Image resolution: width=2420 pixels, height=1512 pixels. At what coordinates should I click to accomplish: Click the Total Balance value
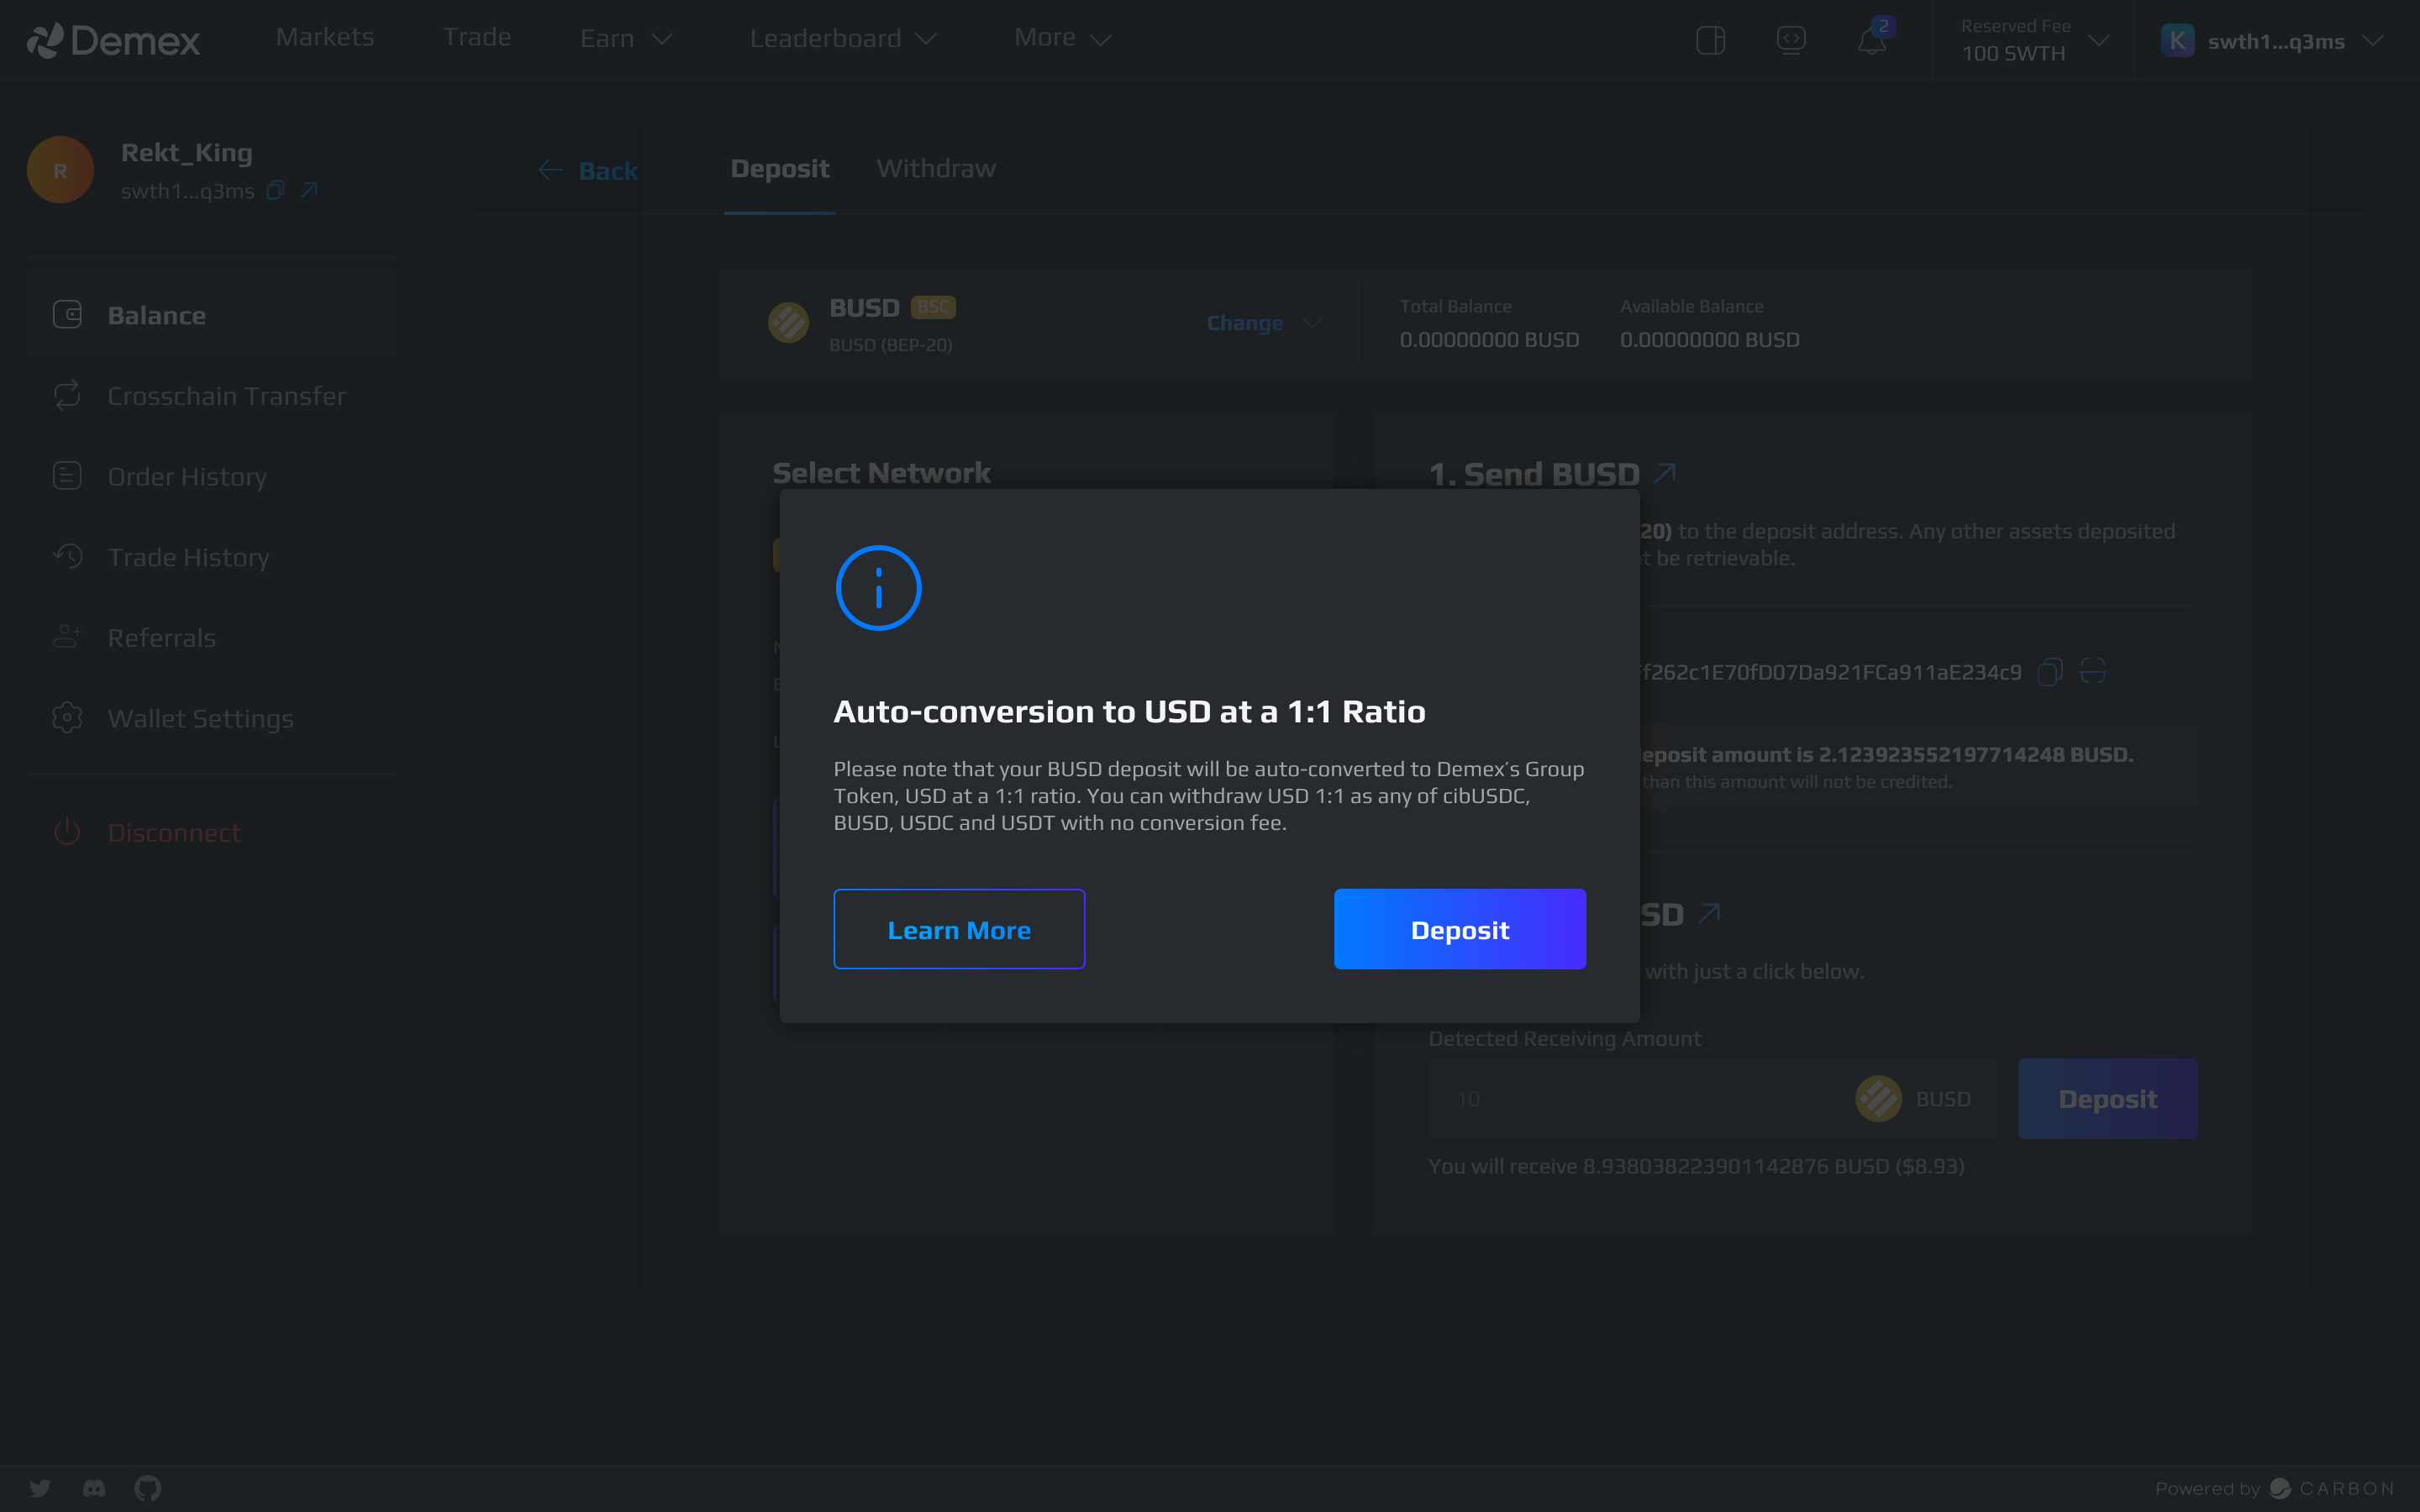pyautogui.click(x=1489, y=340)
